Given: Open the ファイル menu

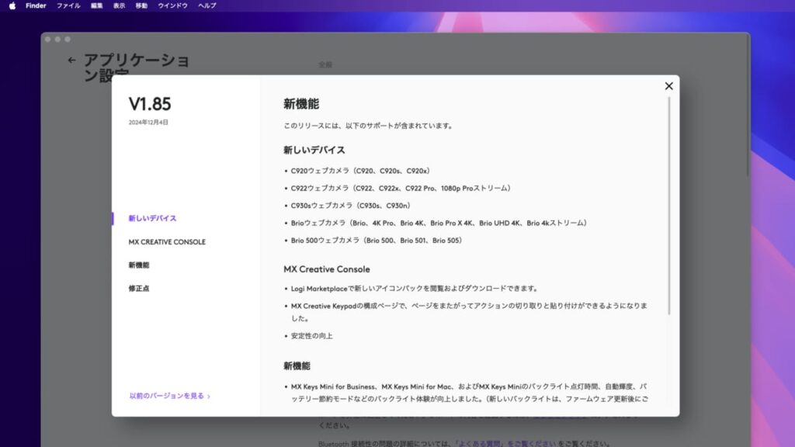Looking at the screenshot, I should coord(68,5).
